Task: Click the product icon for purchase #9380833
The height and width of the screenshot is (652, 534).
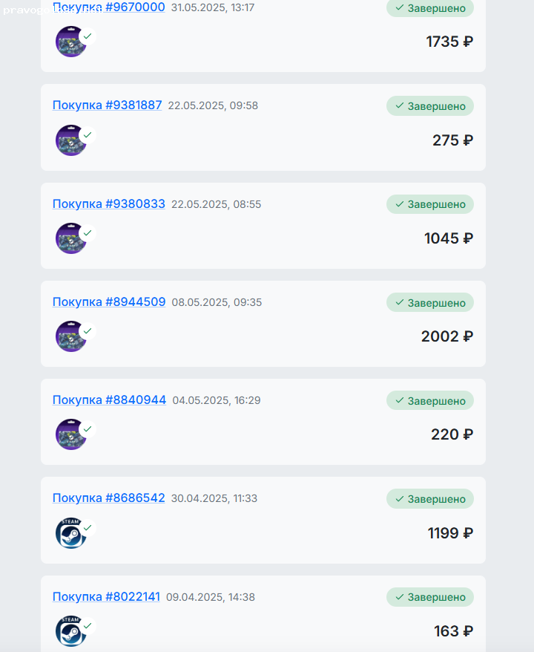Action: (x=71, y=238)
